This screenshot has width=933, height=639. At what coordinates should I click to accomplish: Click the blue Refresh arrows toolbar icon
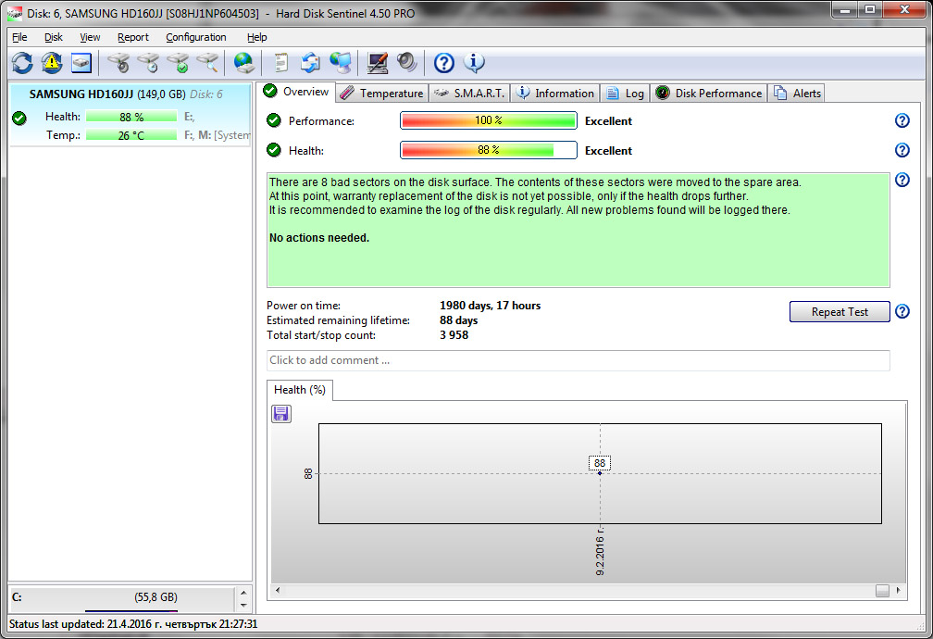click(x=22, y=63)
